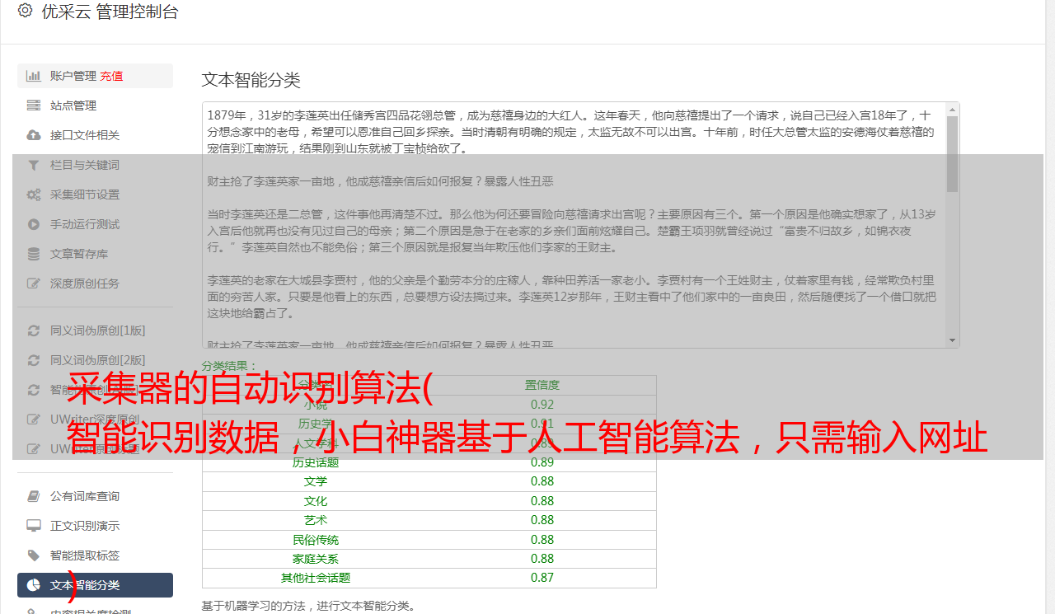Open the UWriter深度原创 sidebar entry
Screen dimensions: 1055x614
tap(95, 419)
